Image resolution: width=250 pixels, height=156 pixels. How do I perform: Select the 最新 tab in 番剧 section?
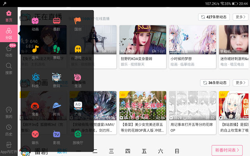click(62, 151)
